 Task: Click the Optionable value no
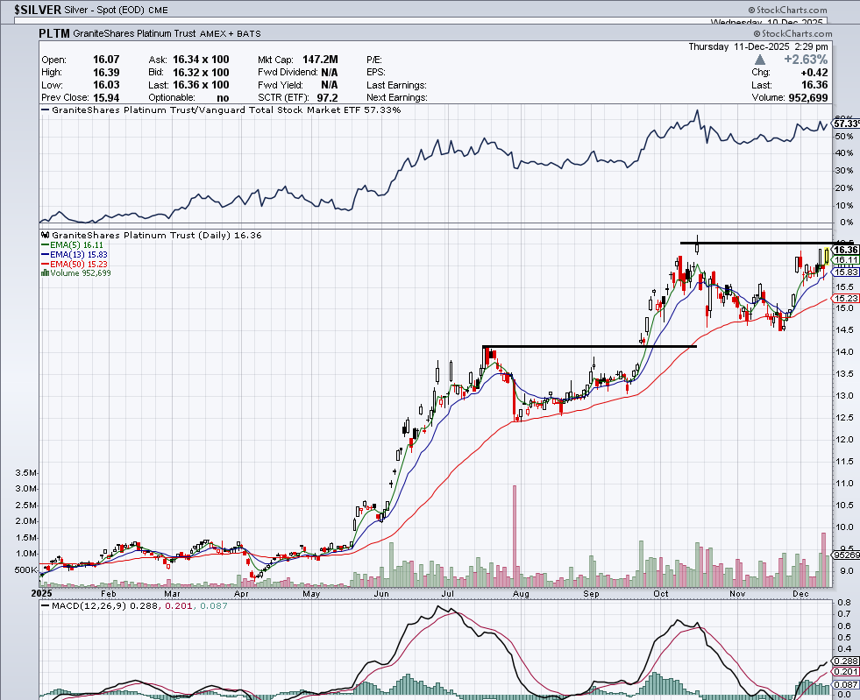click(223, 97)
